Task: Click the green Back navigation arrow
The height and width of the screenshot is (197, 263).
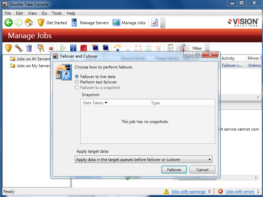Action: (8, 23)
